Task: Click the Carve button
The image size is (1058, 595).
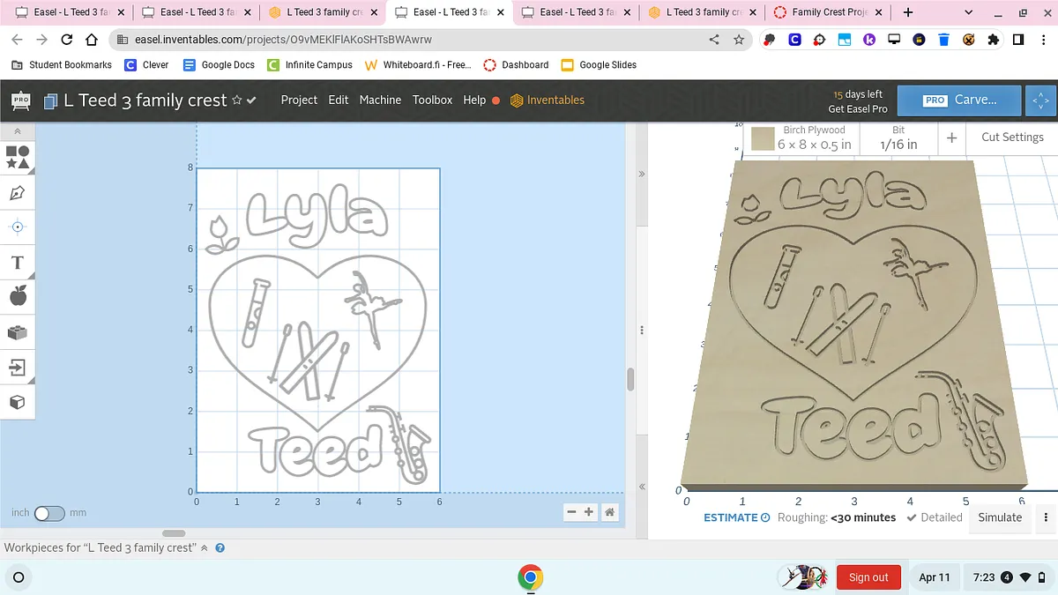Action: click(x=959, y=100)
